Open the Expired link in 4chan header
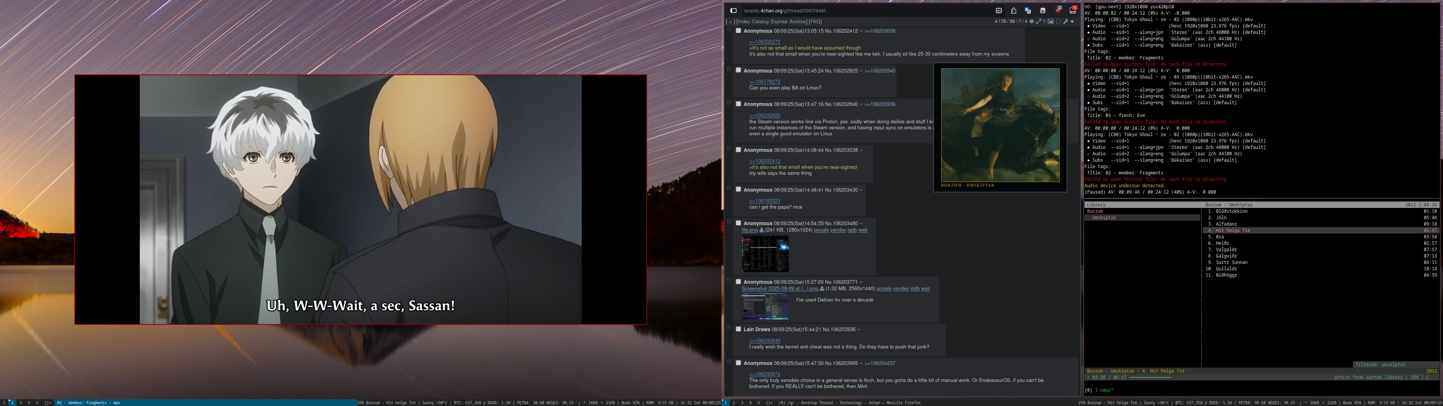The height and width of the screenshot is (406, 1443). click(x=779, y=22)
